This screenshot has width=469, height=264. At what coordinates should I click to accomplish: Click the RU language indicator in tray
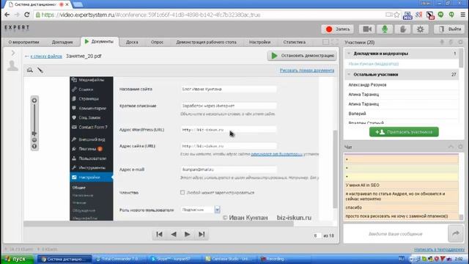point(401,259)
